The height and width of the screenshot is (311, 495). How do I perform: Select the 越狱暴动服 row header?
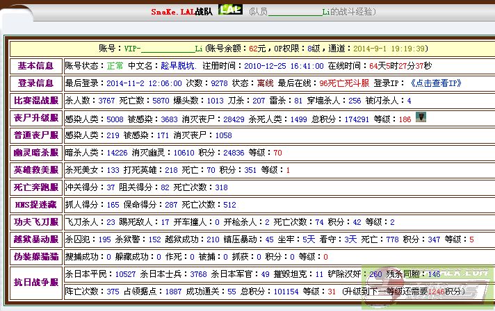tap(35, 239)
